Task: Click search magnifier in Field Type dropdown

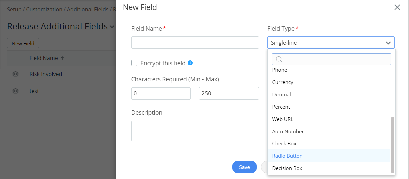Action: (x=279, y=59)
